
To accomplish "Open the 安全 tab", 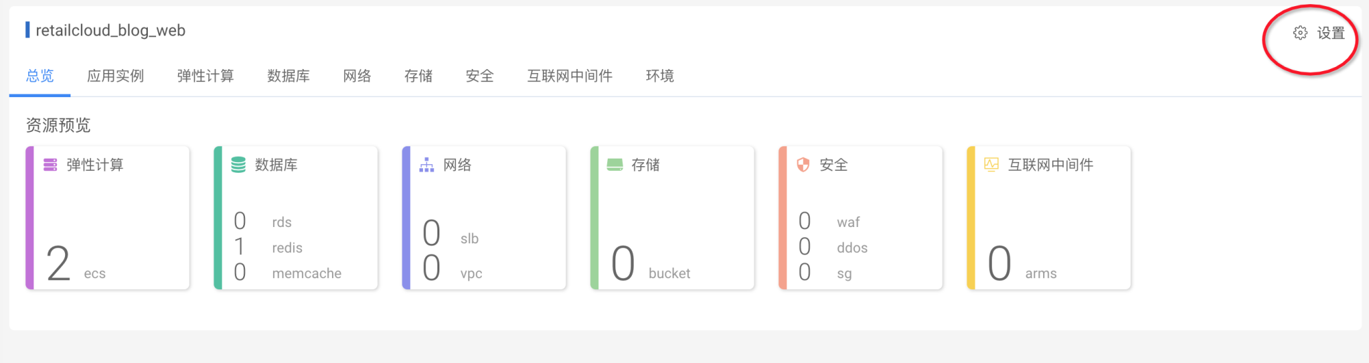I will pos(480,76).
